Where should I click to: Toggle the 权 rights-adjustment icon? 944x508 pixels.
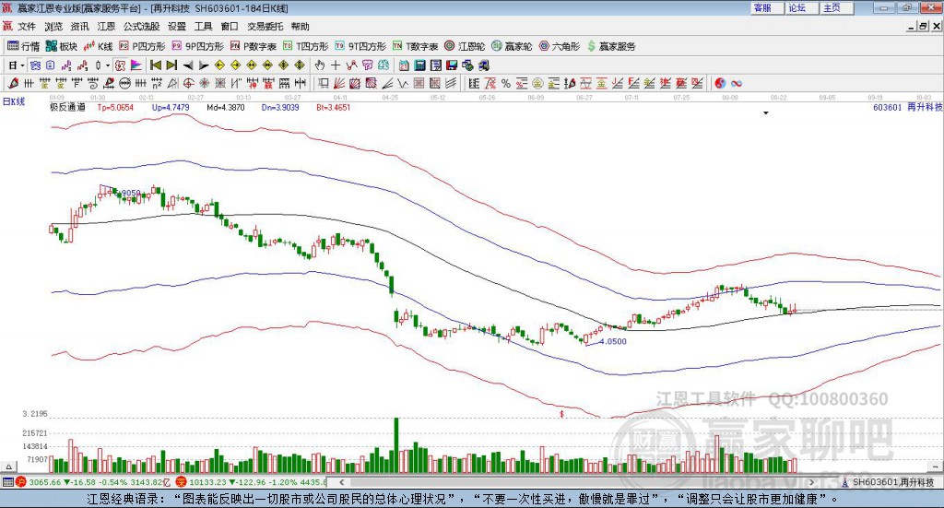pyautogui.click(x=120, y=65)
